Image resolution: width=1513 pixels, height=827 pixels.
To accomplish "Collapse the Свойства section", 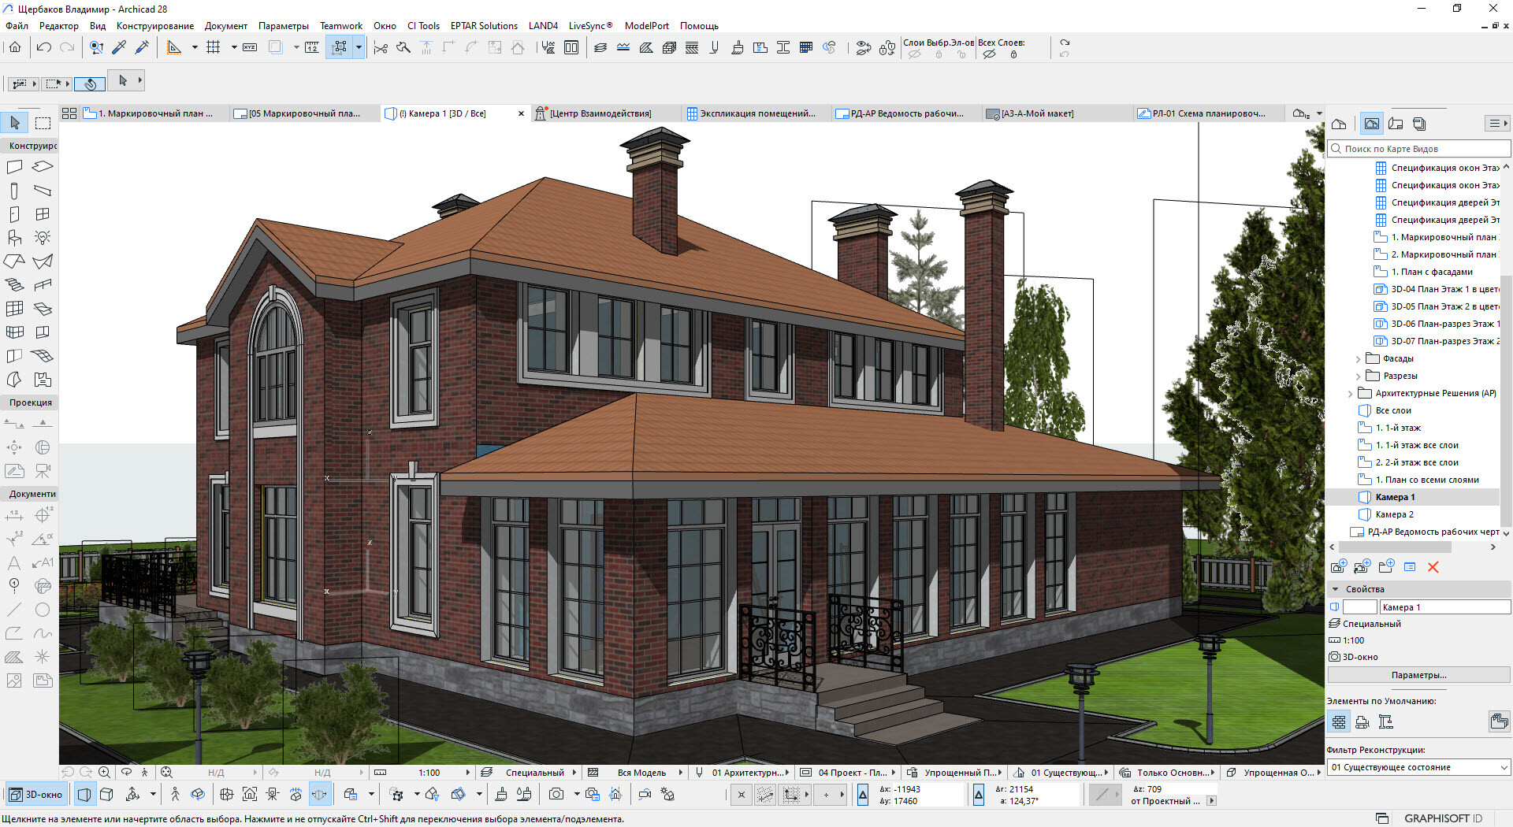I will coord(1336,589).
